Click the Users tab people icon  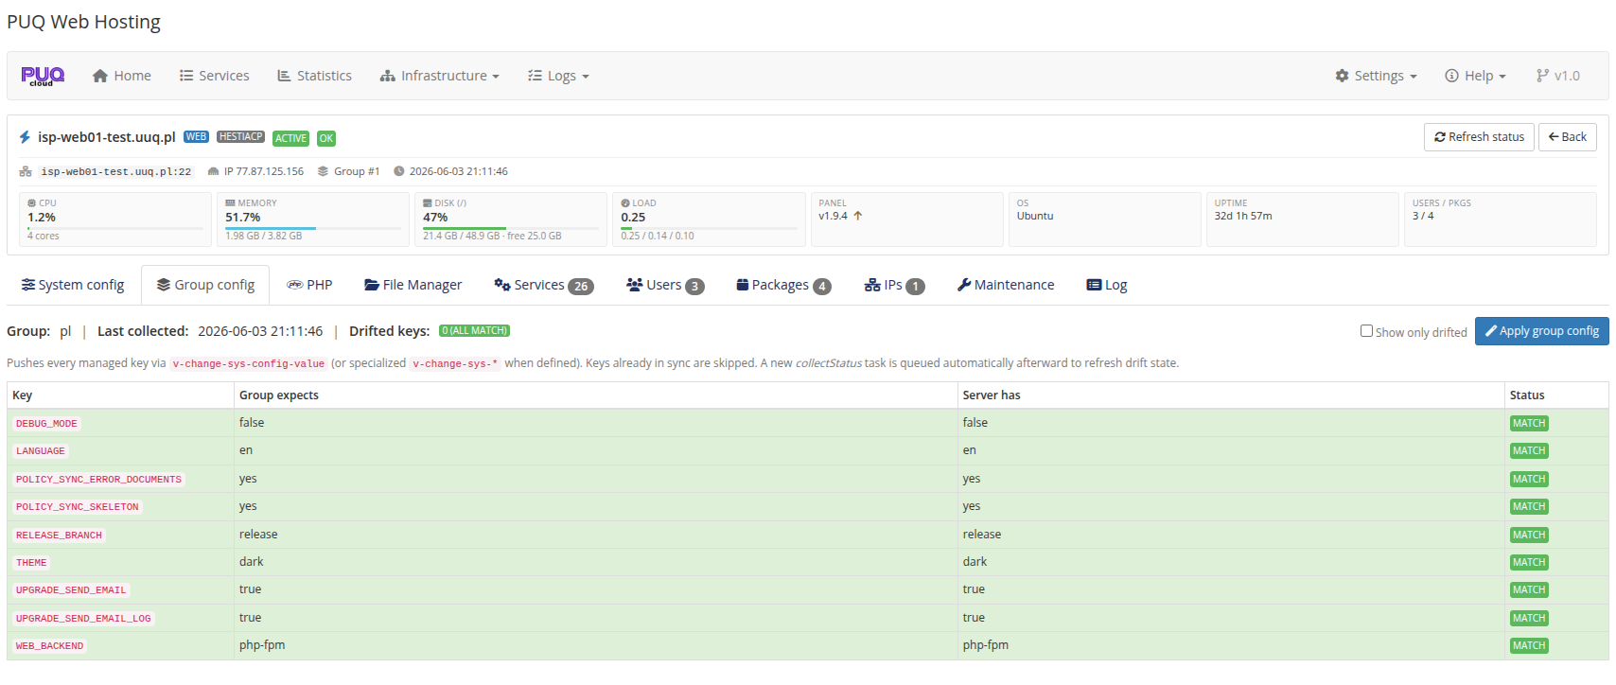point(635,285)
